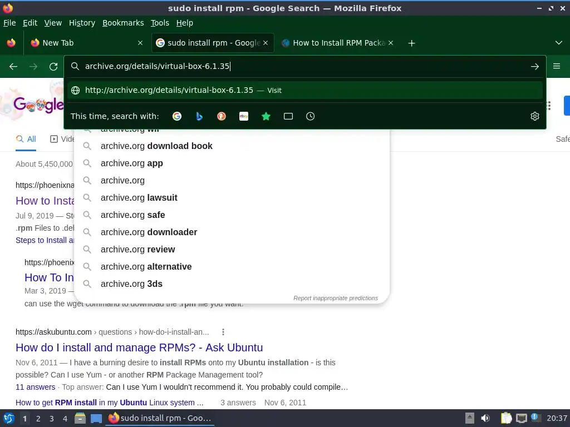The width and height of the screenshot is (570, 427).
Task: Switch to virtual desktop 2
Action: tap(38, 419)
